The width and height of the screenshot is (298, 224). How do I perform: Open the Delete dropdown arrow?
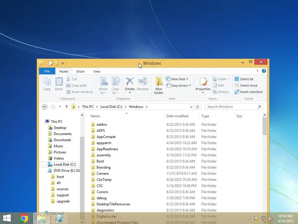(130, 93)
